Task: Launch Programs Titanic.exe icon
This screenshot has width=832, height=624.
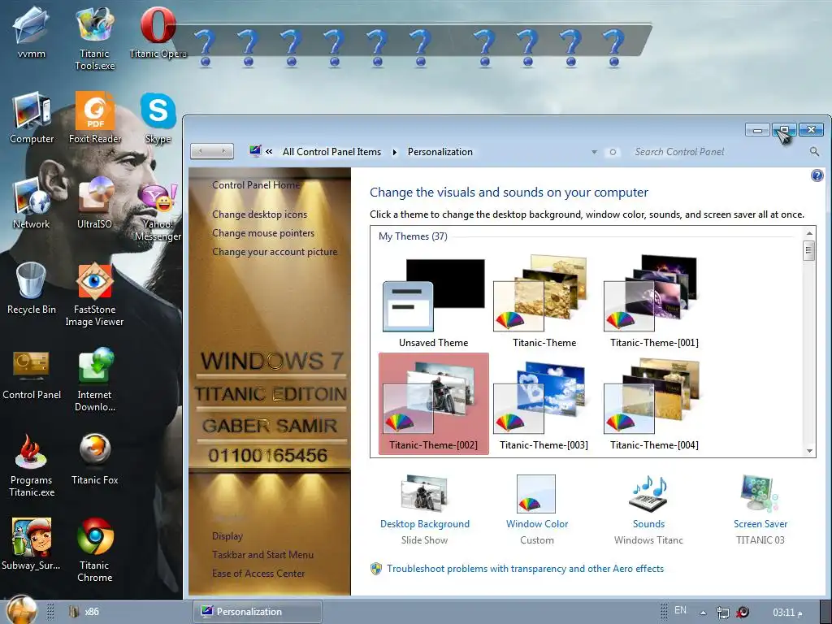Action: [32, 466]
